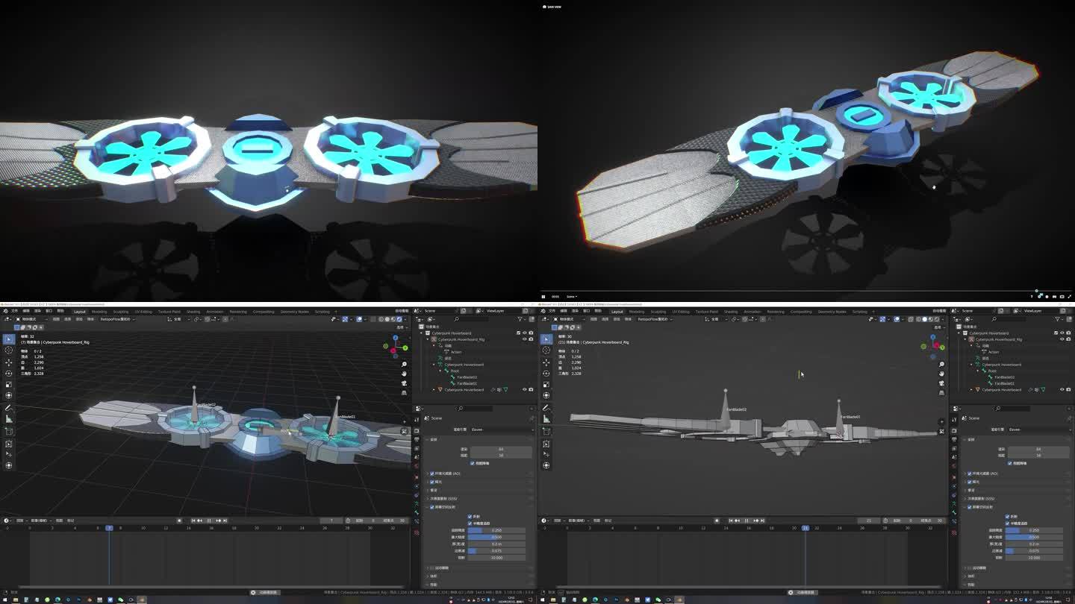Toggle camera view gizmo in right viewport
This screenshot has height=604, width=1075.
tap(941, 383)
